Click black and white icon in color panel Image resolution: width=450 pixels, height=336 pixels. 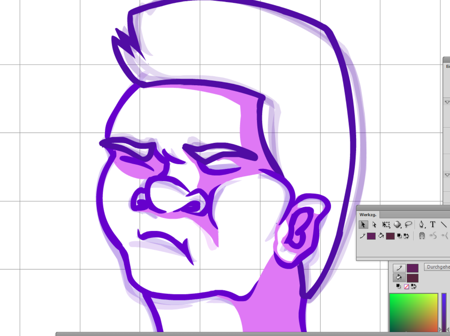(399, 286)
